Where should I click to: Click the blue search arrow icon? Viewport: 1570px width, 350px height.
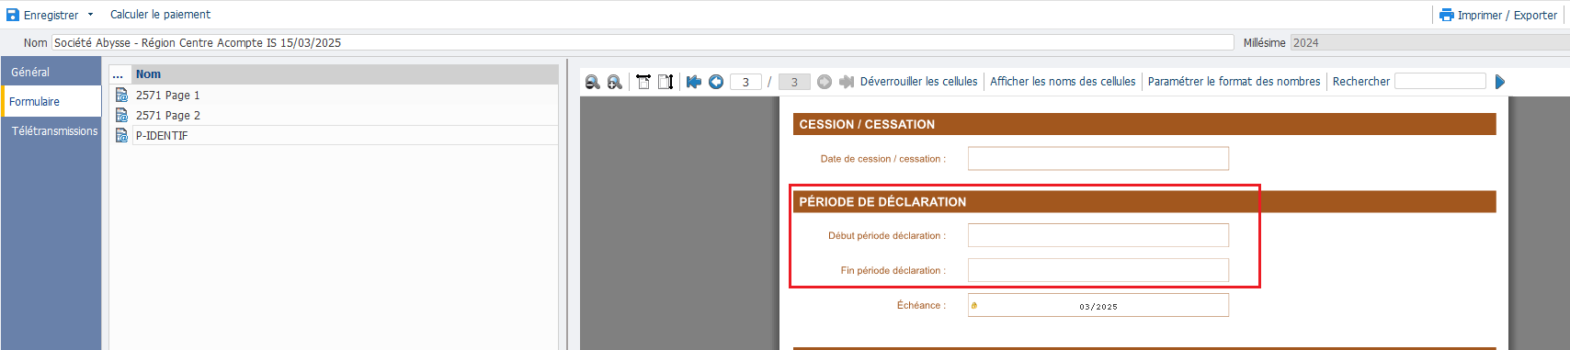click(1500, 82)
